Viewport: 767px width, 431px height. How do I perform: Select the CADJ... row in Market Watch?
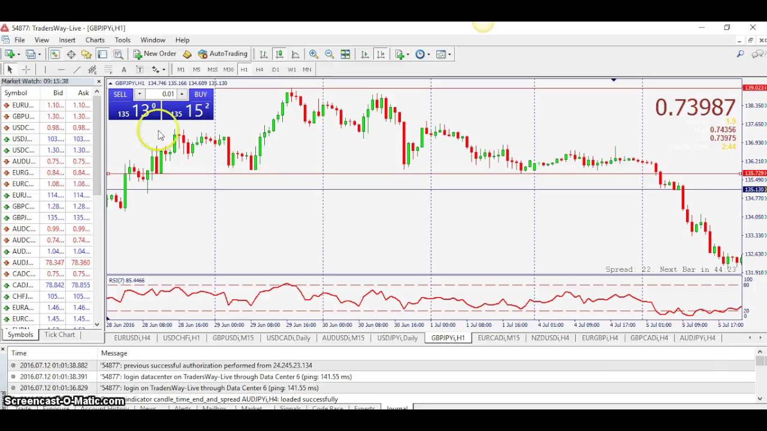pos(47,286)
